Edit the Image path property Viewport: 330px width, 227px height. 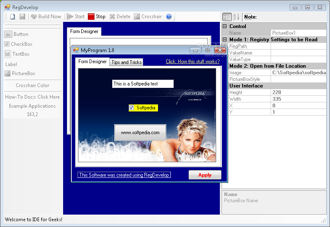point(298,73)
